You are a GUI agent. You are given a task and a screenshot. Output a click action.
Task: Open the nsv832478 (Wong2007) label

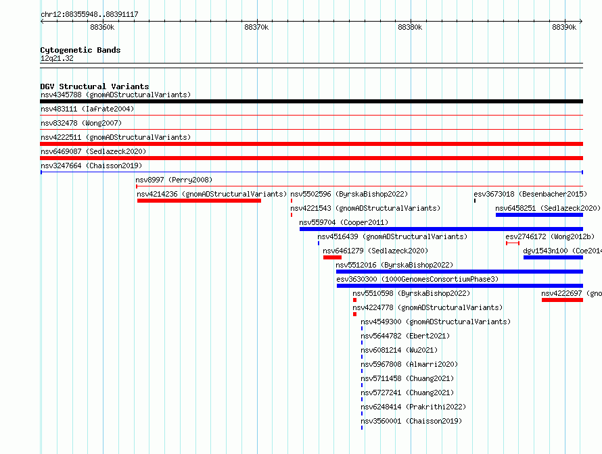pyautogui.click(x=81, y=123)
